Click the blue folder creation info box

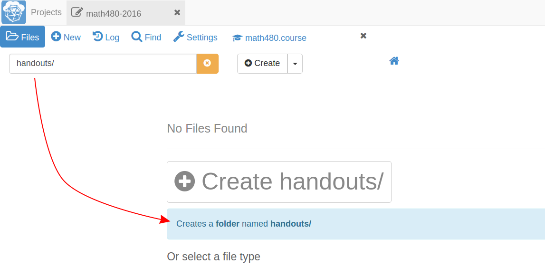pyautogui.click(x=355, y=224)
